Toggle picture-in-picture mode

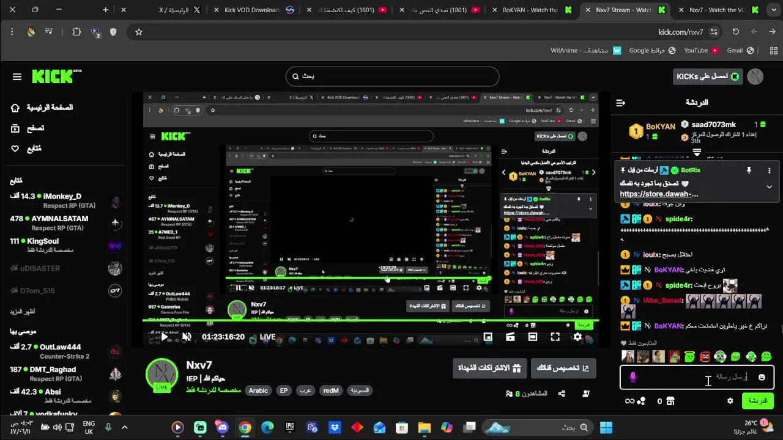[488, 337]
